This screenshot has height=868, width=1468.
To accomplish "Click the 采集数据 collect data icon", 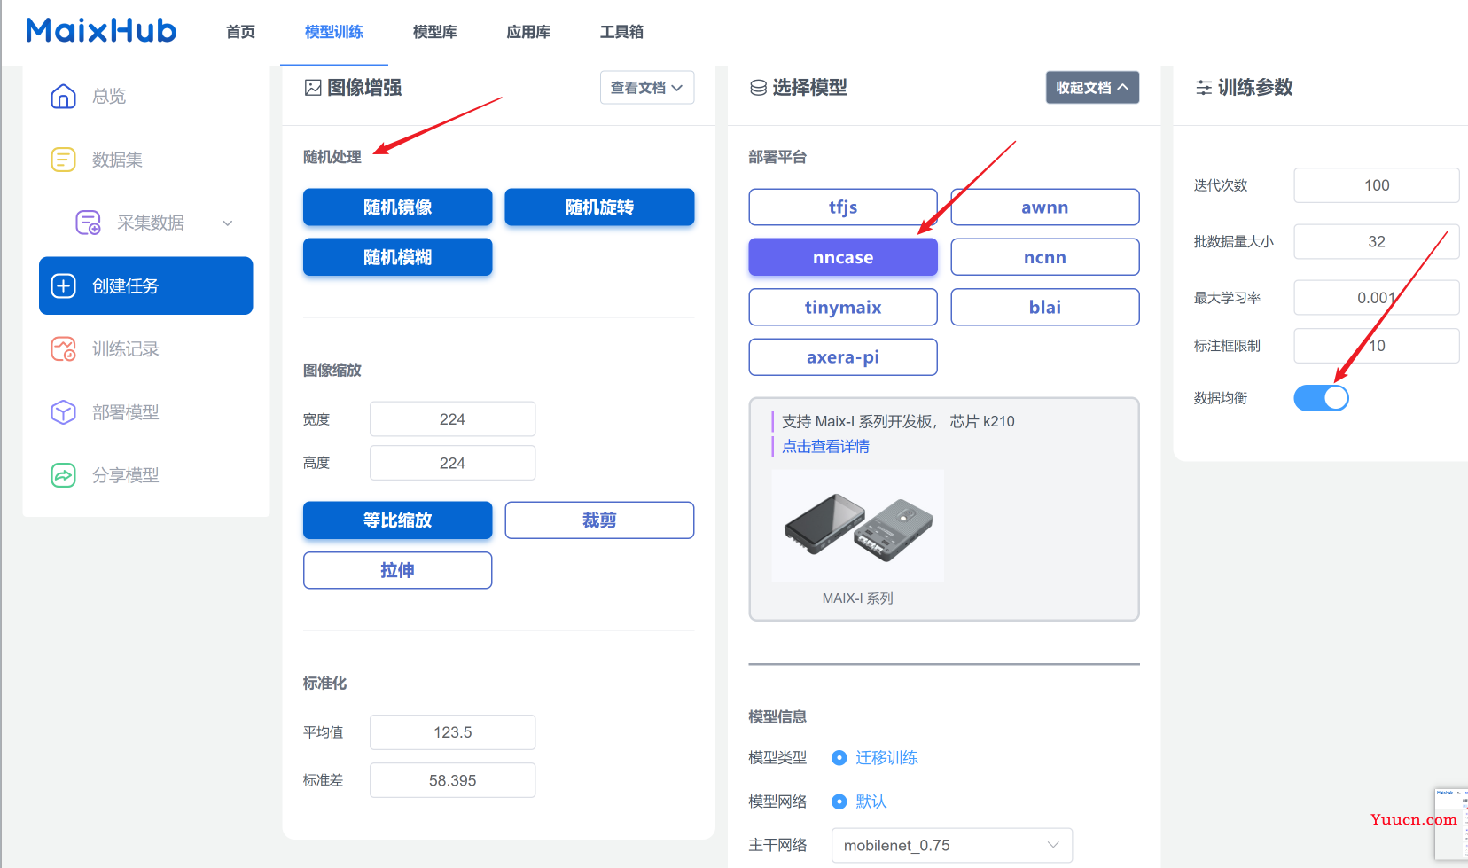I will (88, 223).
